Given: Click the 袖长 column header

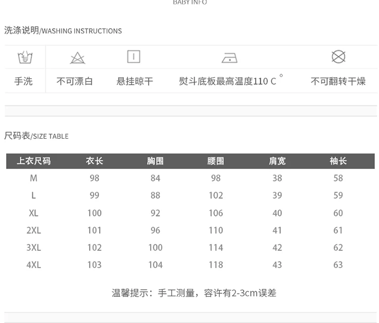Looking at the screenshot, I should point(338,161).
